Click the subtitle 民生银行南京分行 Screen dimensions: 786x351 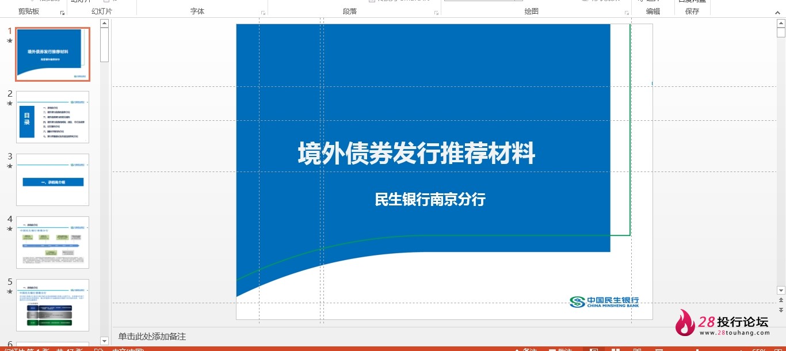point(430,200)
